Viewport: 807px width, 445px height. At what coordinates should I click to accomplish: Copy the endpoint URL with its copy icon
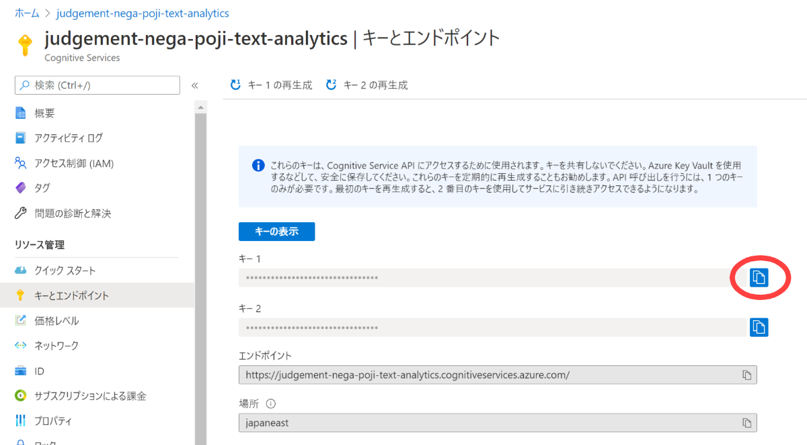[746, 374]
